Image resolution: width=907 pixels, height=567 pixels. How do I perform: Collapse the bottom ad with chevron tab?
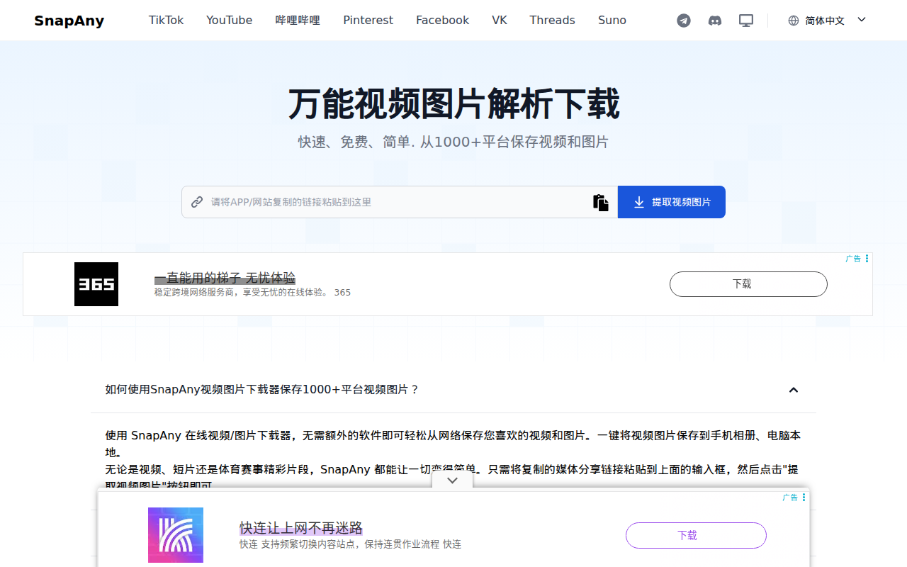tap(453, 481)
